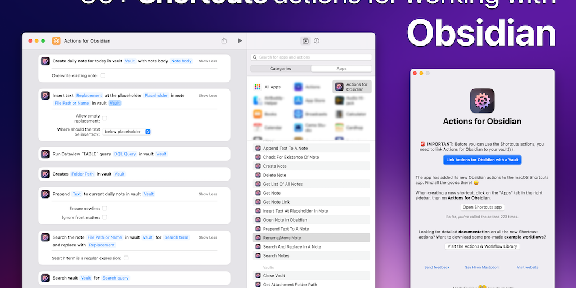Choose the Cardhop app entry
Image resolution: width=576 pixels, height=288 pixels.
(349, 128)
